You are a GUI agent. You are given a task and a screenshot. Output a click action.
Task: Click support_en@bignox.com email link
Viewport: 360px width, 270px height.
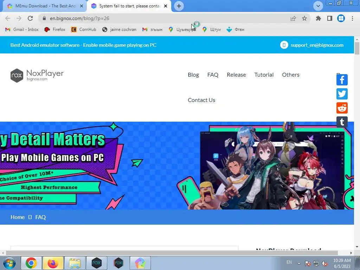coord(317,45)
